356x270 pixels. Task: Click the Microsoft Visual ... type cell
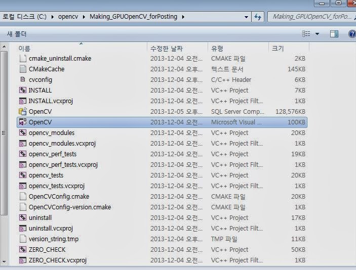pos(236,122)
